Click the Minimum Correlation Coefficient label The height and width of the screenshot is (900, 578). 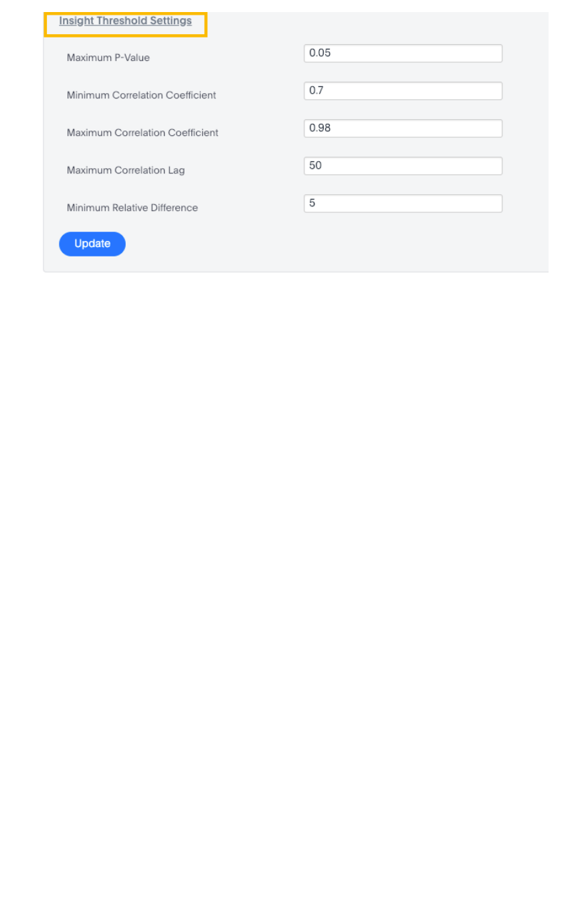(x=141, y=95)
